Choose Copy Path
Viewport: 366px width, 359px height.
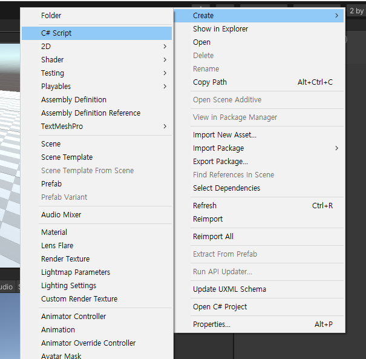pyautogui.click(x=259, y=82)
